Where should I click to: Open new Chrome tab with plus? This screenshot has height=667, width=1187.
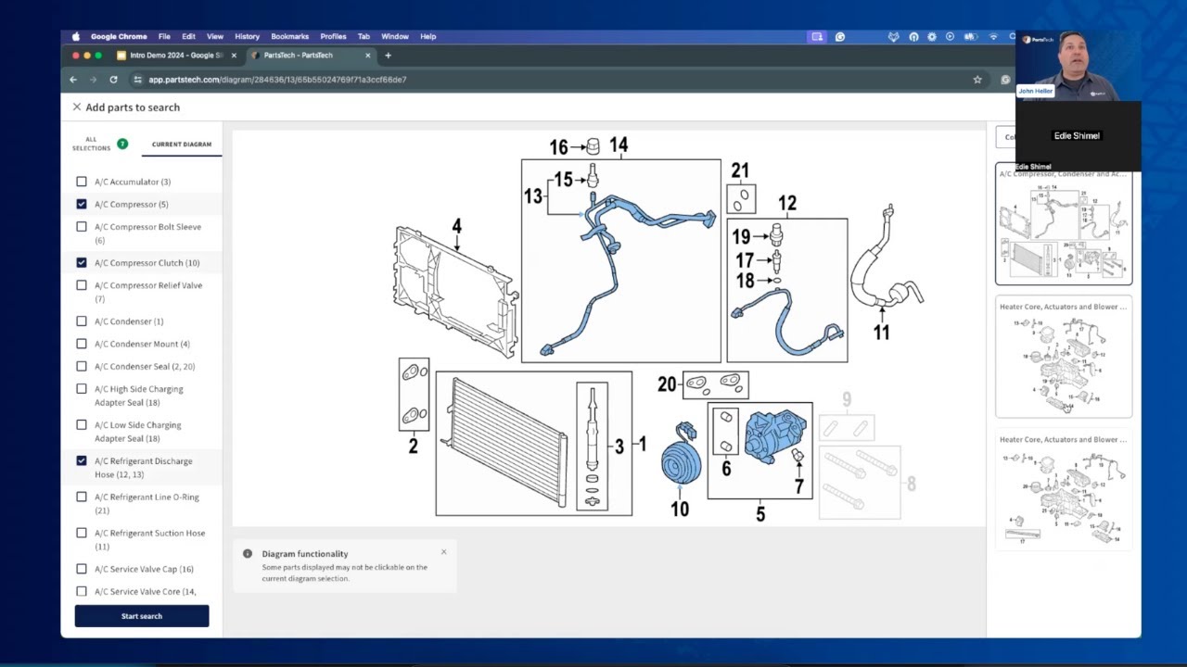[x=388, y=56]
